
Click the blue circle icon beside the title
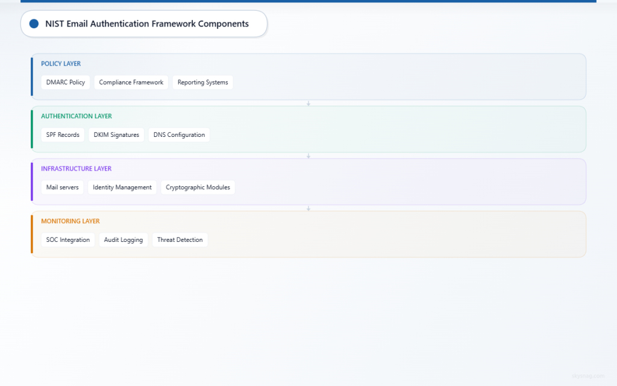tap(34, 24)
